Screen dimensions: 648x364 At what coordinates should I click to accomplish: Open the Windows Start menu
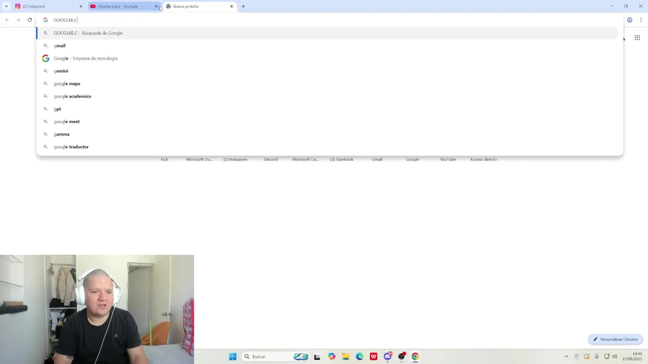coord(233,356)
